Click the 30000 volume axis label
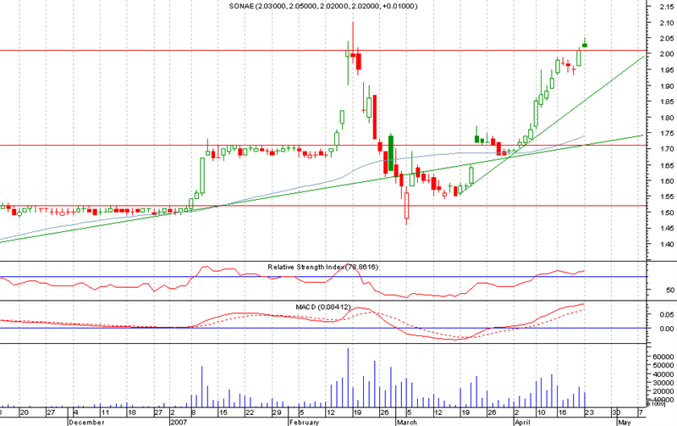This screenshot has width=677, height=426. point(663,383)
